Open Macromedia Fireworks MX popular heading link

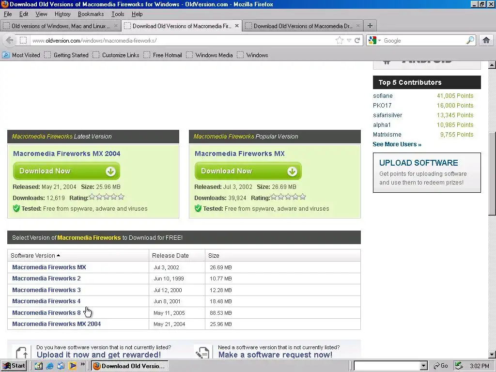click(x=239, y=154)
